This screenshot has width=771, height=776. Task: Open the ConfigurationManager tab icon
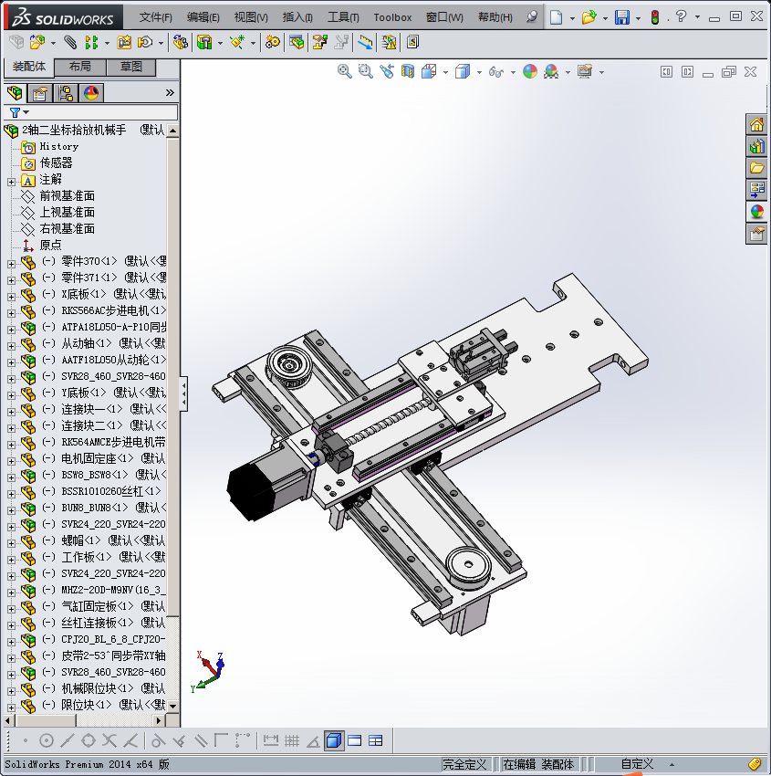pyautogui.click(x=66, y=93)
